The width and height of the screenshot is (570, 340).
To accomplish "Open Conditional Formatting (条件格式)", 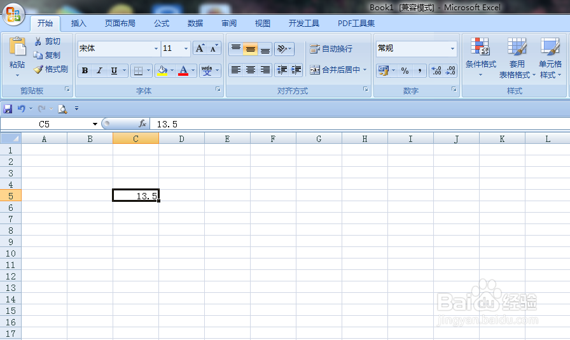I will click(x=480, y=57).
